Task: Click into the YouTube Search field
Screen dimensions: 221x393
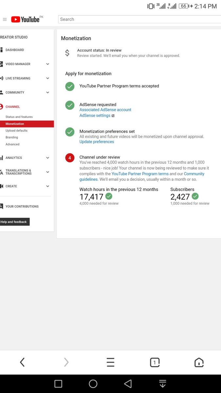Action: coord(139,19)
